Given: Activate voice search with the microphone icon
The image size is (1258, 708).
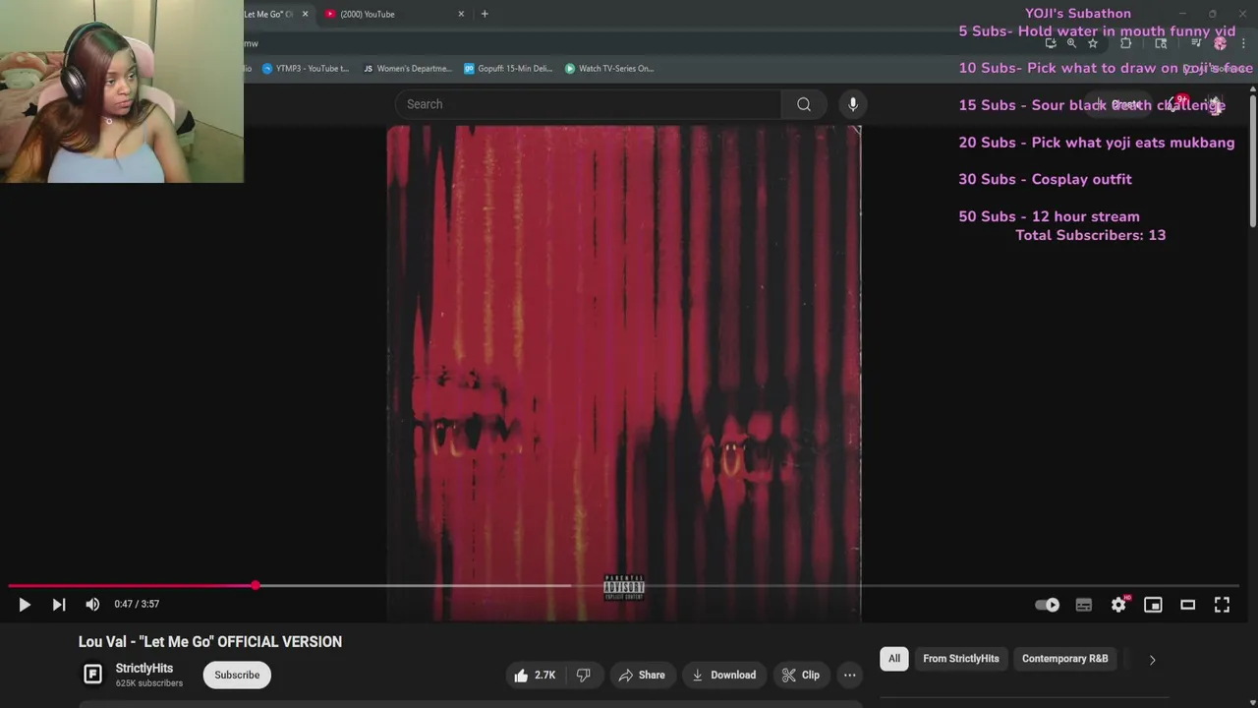Looking at the screenshot, I should click(x=853, y=104).
